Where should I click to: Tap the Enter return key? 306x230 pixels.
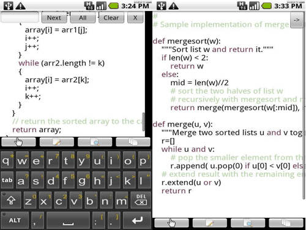click(x=137, y=220)
